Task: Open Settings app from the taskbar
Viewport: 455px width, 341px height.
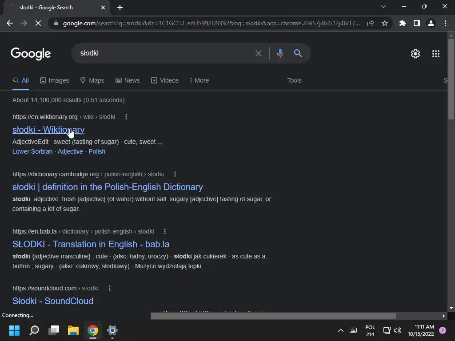Action: pyautogui.click(x=112, y=330)
